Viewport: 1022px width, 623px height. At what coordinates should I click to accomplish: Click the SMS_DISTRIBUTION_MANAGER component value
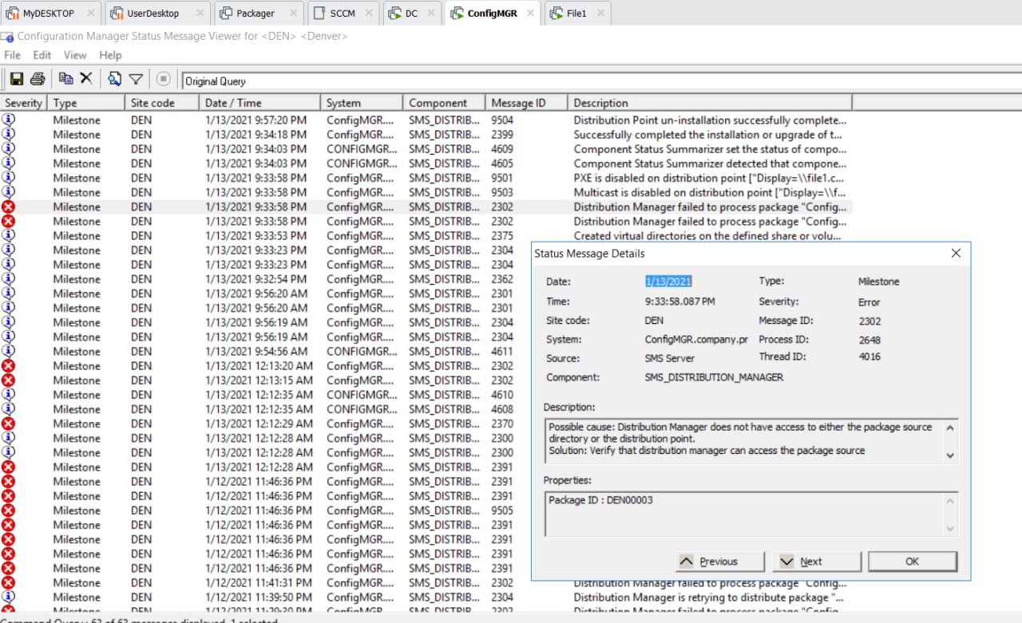(x=714, y=377)
